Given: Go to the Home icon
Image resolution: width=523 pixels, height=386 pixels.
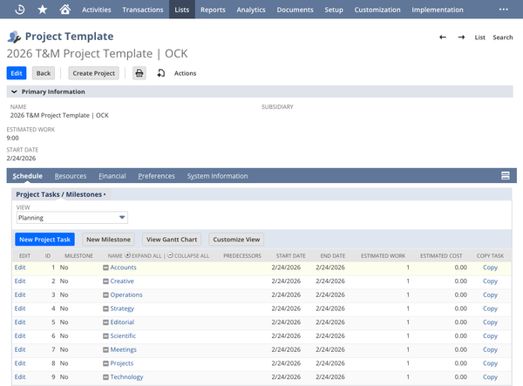Looking at the screenshot, I should coord(65,10).
